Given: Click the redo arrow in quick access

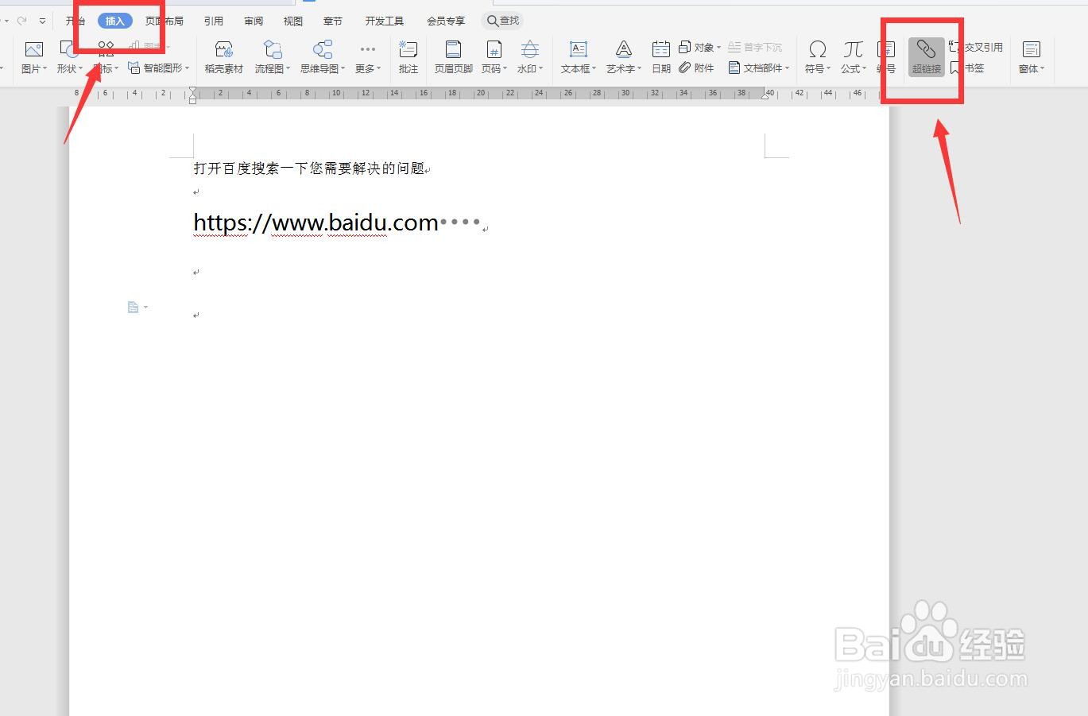Looking at the screenshot, I should 21,21.
